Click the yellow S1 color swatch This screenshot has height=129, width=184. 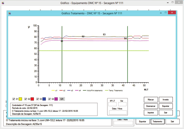tap(20, 99)
